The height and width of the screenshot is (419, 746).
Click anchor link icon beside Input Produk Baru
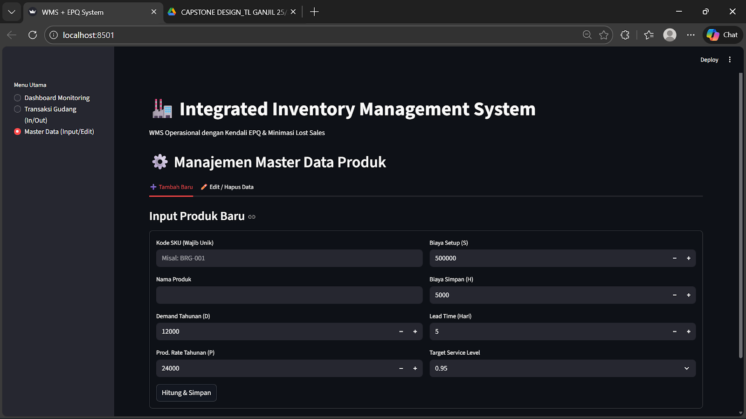point(252,217)
